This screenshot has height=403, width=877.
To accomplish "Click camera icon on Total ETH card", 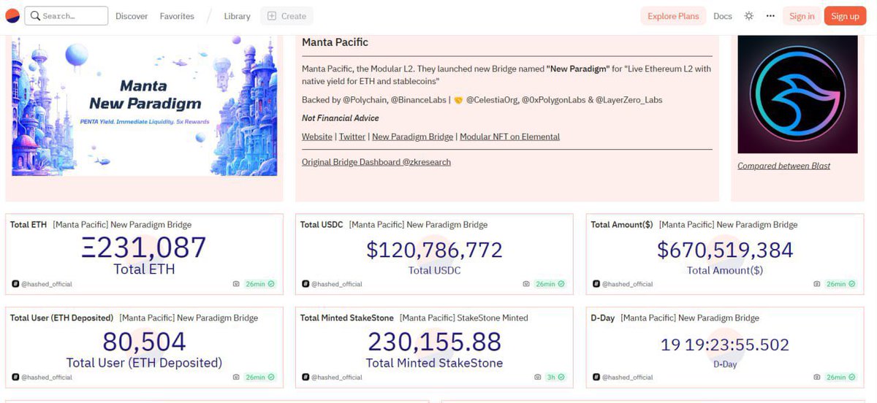I will point(236,284).
